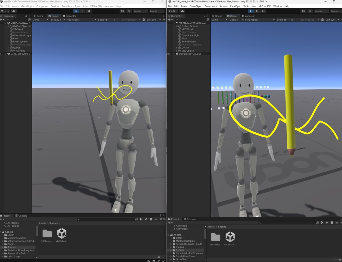Open File menu in left window
The height and width of the screenshot is (262, 342).
point(2,6)
